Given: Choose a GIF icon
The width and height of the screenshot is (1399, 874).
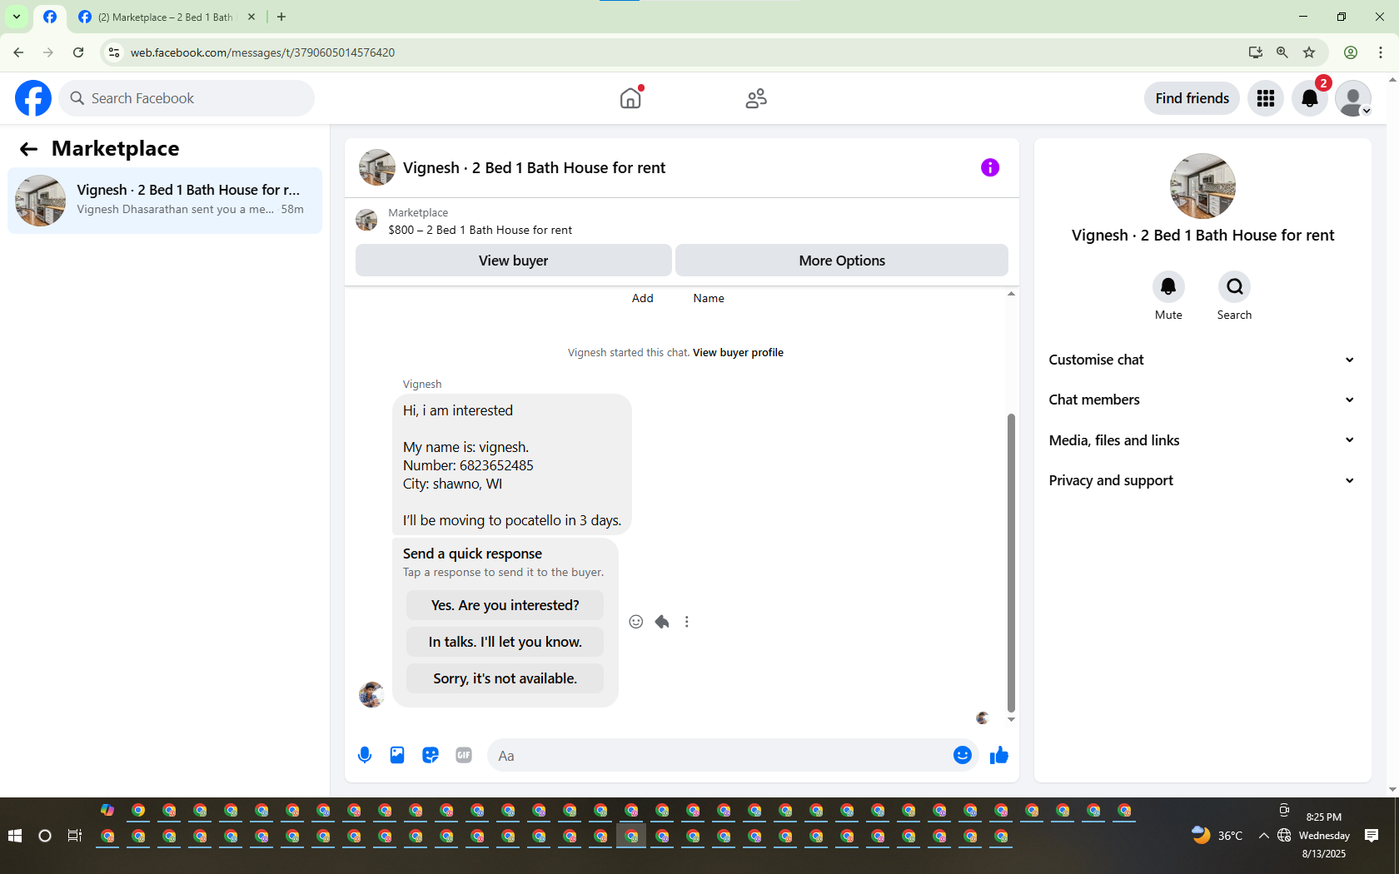Looking at the screenshot, I should pyautogui.click(x=464, y=755).
